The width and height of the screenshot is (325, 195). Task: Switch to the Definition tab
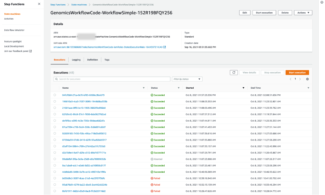[92, 59]
